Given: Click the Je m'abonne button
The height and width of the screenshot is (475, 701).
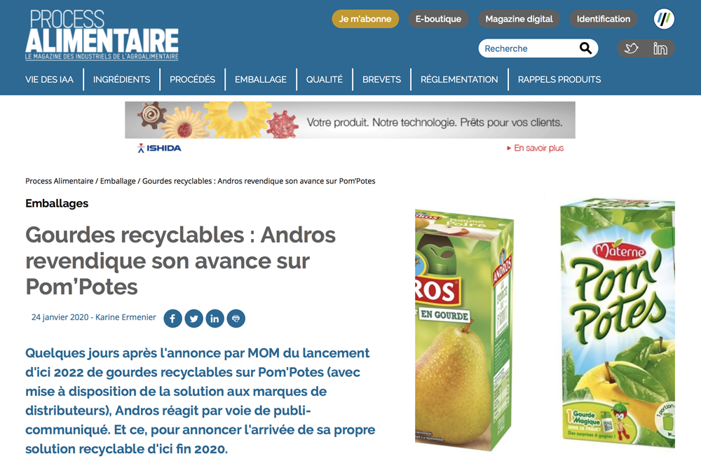Looking at the screenshot, I should tap(365, 19).
